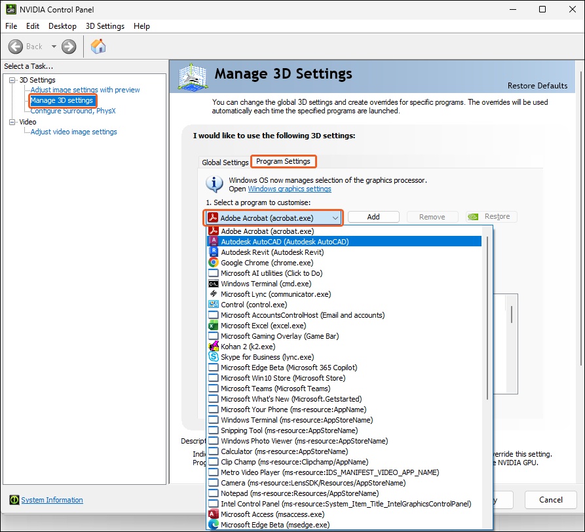Select Manage 3D settings in task tree
This screenshot has width=585, height=532.
point(62,100)
